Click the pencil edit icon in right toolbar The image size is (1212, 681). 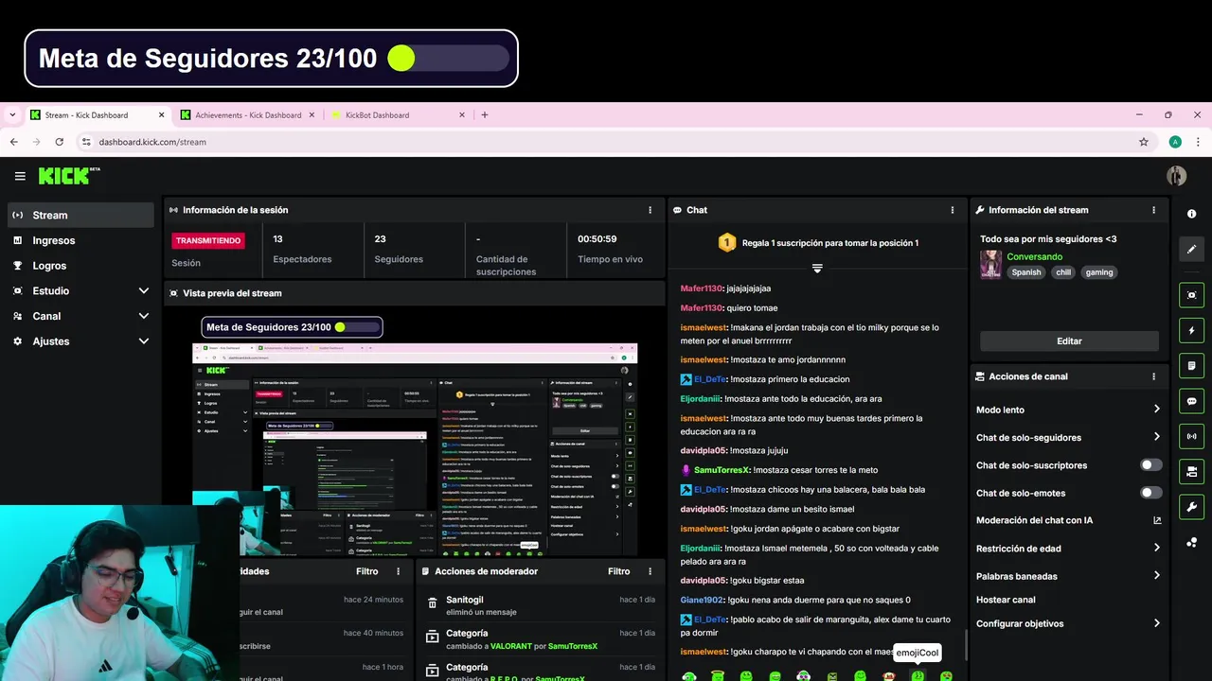[x=1191, y=249]
